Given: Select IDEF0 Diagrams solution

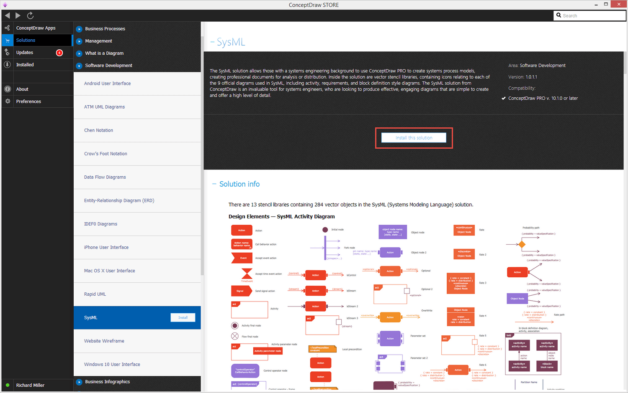Looking at the screenshot, I should tap(137, 224).
